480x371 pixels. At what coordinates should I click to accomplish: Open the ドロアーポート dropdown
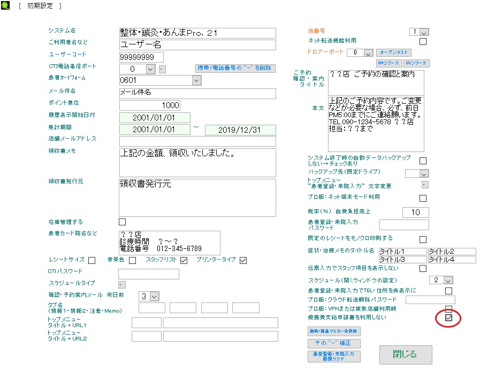point(368,53)
